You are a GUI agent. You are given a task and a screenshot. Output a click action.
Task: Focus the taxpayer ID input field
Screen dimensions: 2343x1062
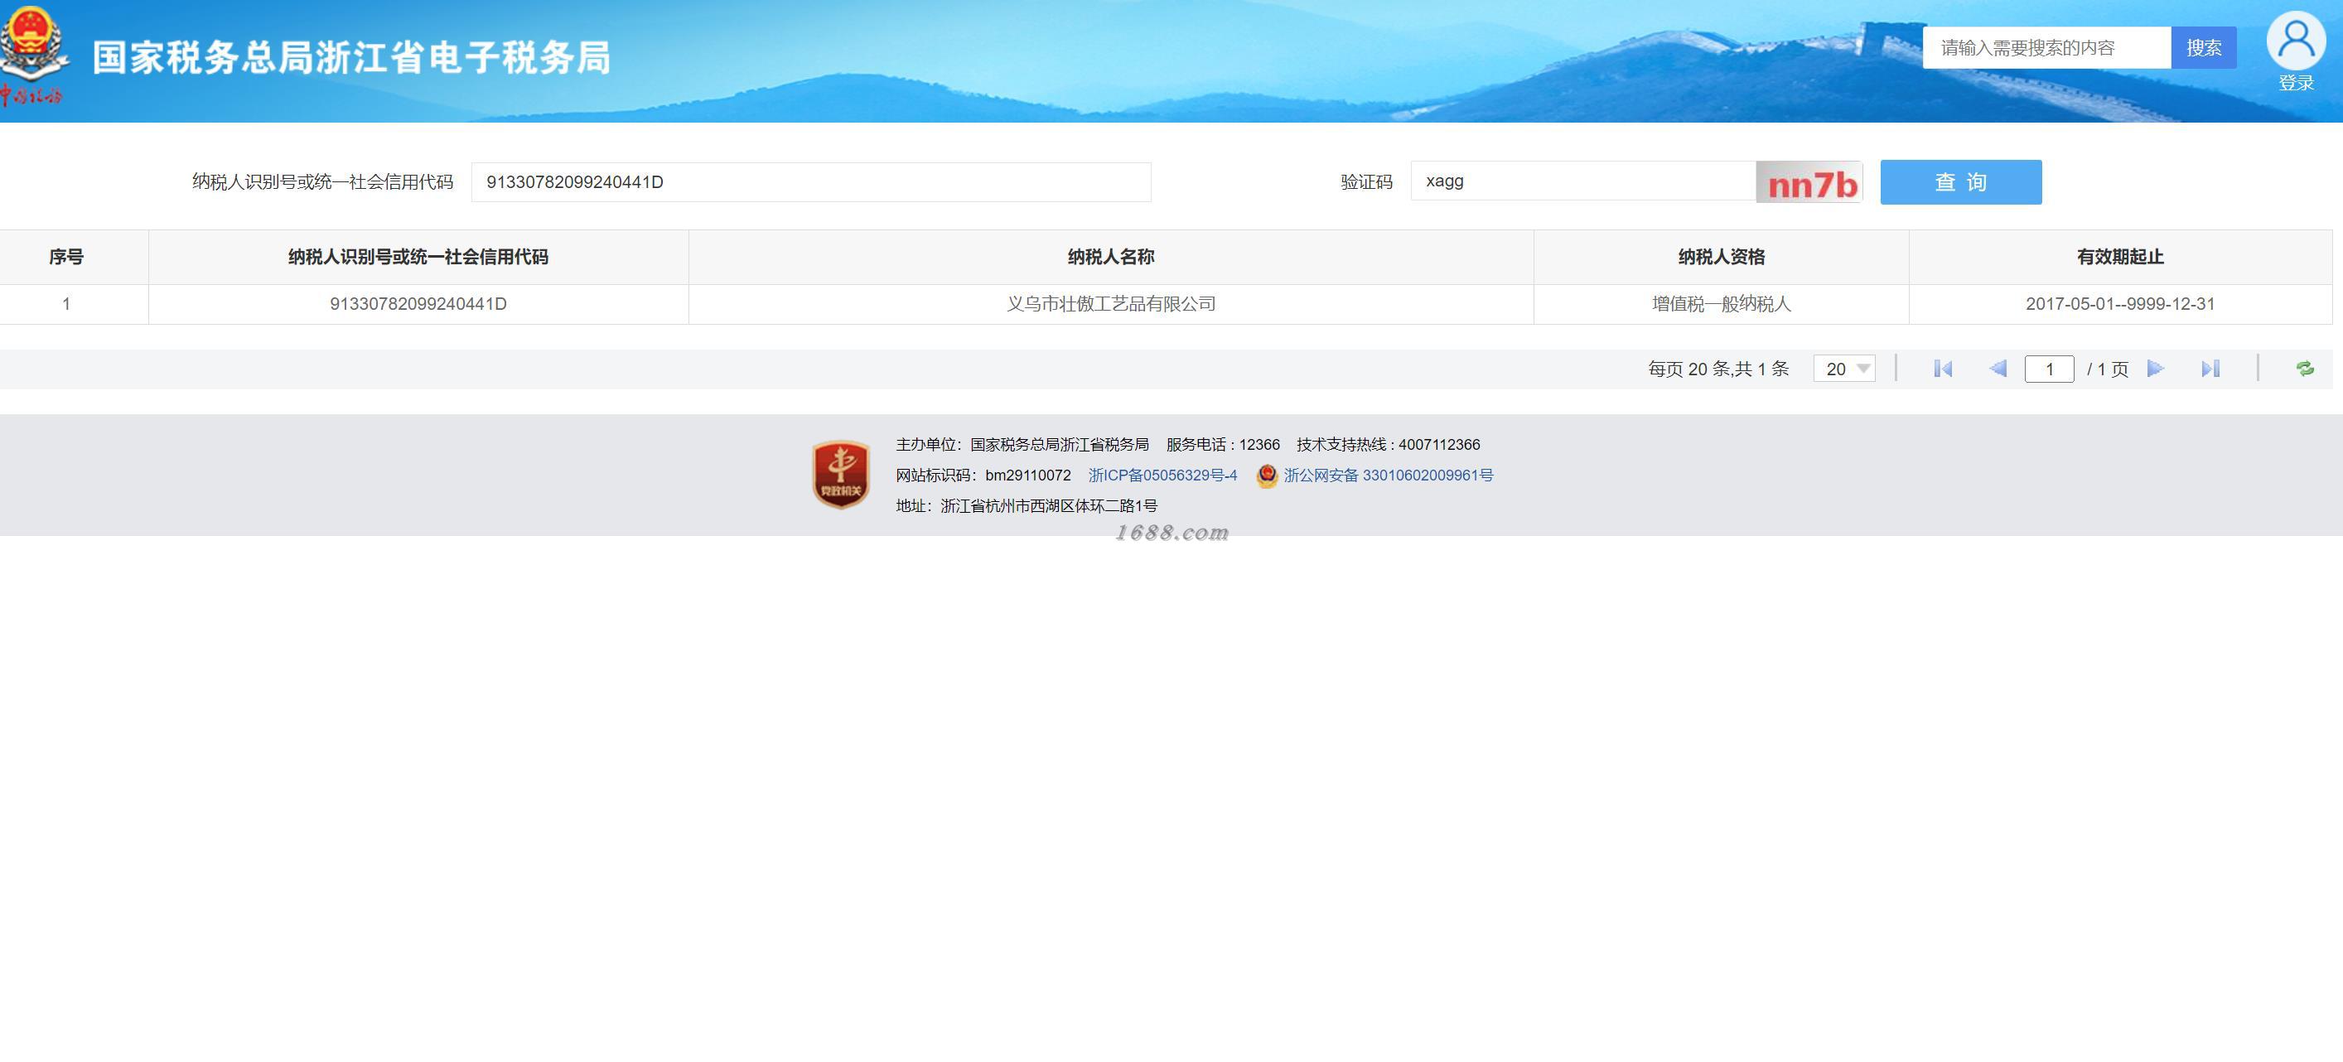point(809,182)
